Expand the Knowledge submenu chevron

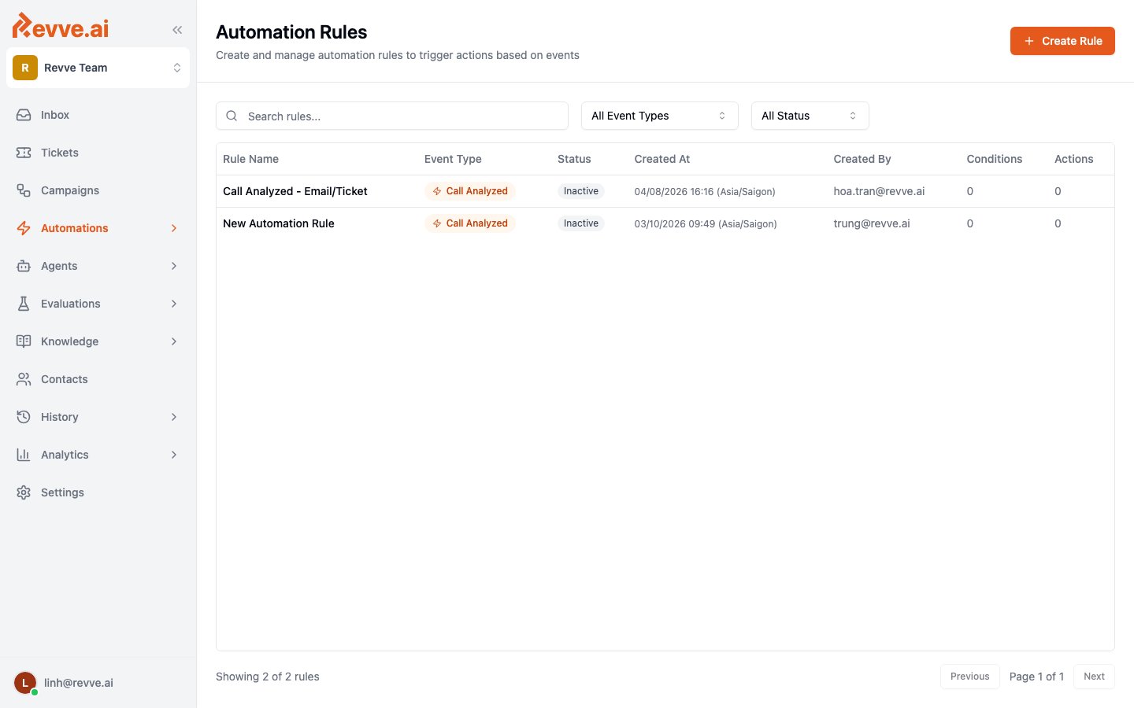[x=174, y=341]
